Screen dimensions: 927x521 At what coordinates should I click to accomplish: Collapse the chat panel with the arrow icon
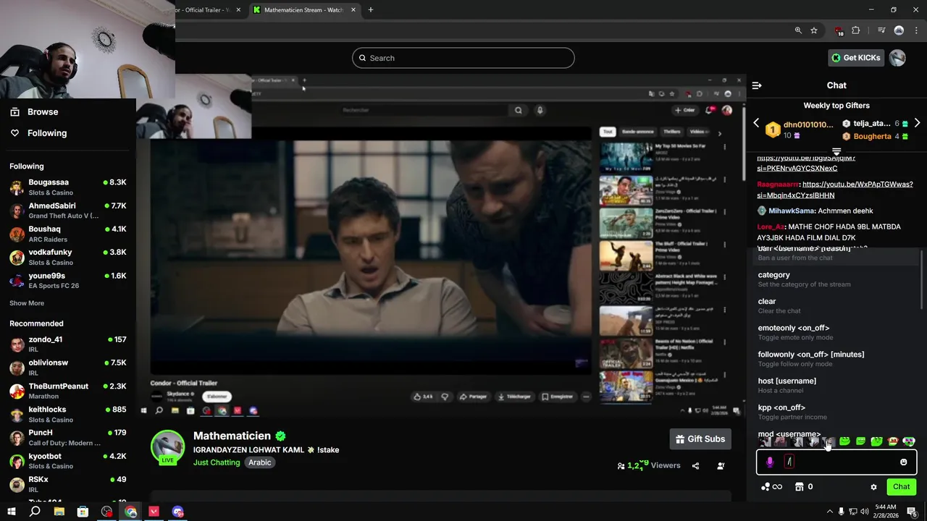pyautogui.click(x=757, y=85)
